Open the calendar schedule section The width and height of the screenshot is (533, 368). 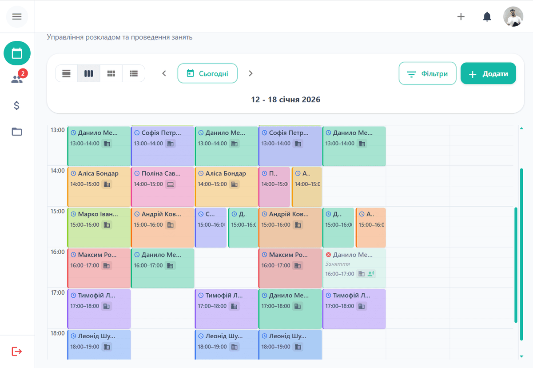pyautogui.click(x=17, y=54)
